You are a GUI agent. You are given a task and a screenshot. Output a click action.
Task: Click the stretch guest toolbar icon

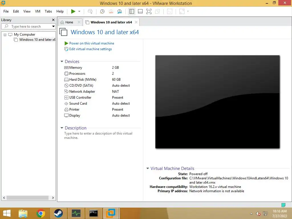[x=182, y=11]
